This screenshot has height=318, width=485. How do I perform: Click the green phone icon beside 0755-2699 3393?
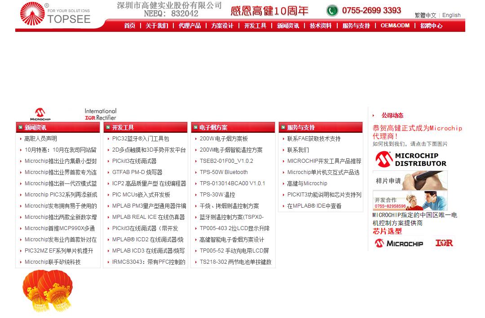tap(332, 10)
